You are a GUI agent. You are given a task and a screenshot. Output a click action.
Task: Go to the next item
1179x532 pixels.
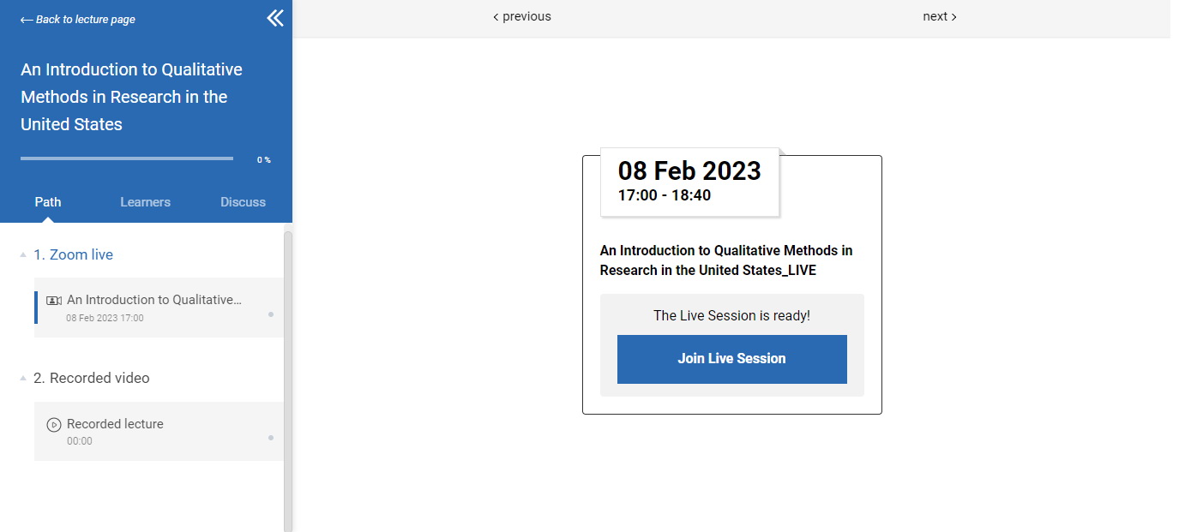[940, 16]
